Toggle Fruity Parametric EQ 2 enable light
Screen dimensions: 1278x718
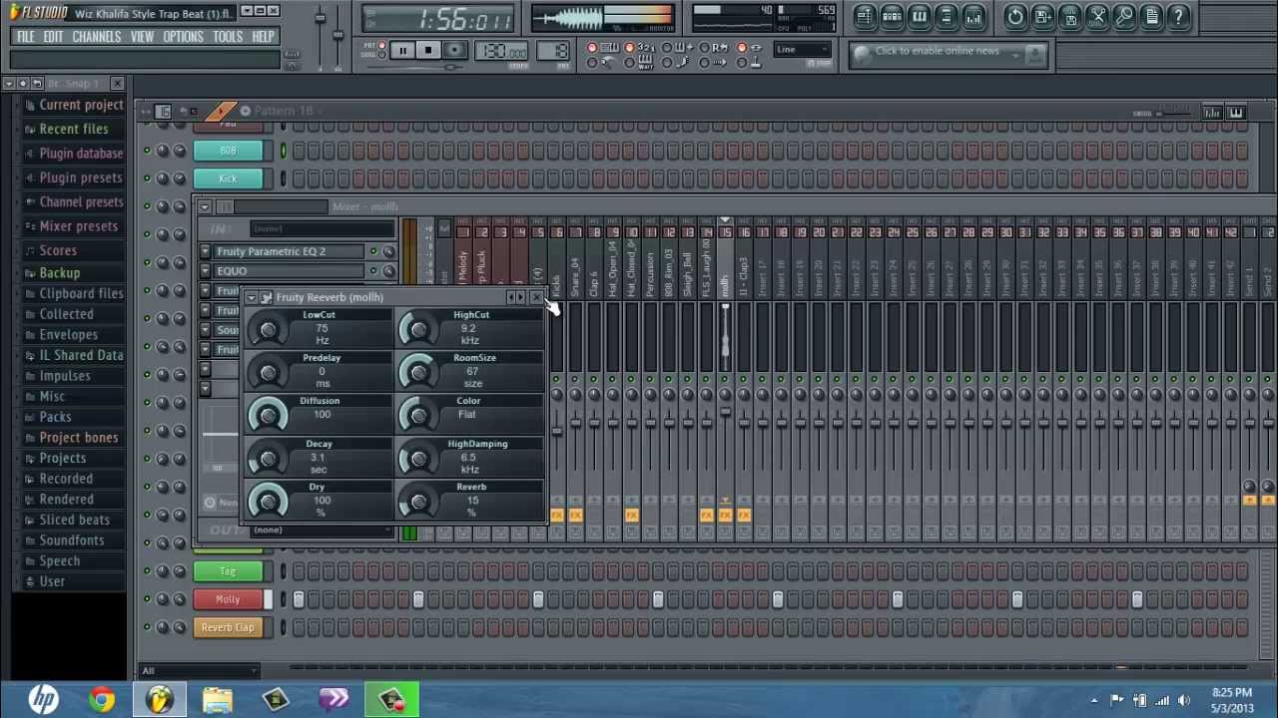[373, 252]
